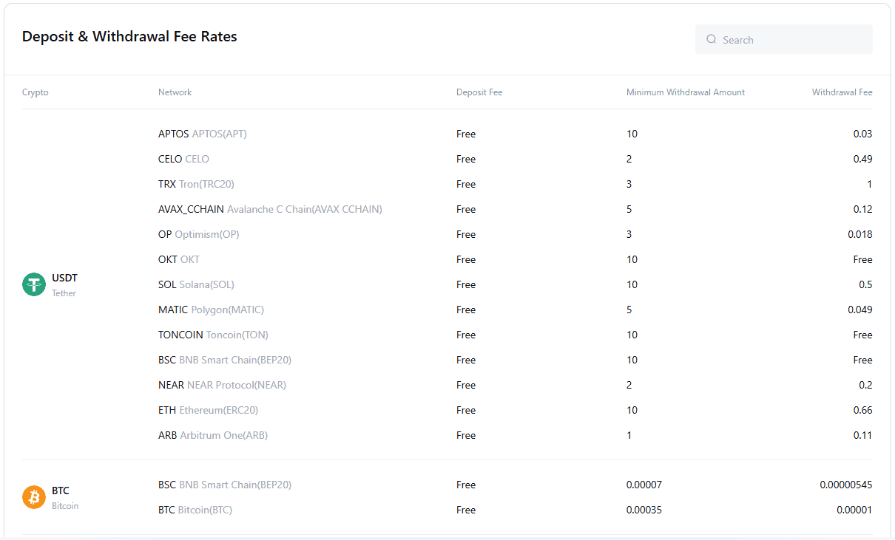Select the Toncoin(TON) network row
Viewport: 895px width, 540px height.
pos(213,335)
